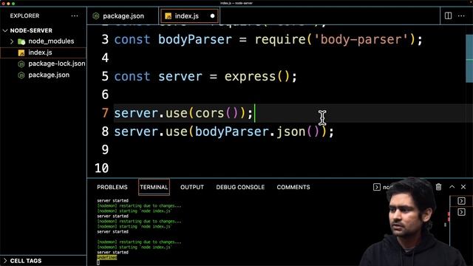Switch to the PROBLEMS panel tab
The width and height of the screenshot is (473, 266).
click(x=112, y=187)
